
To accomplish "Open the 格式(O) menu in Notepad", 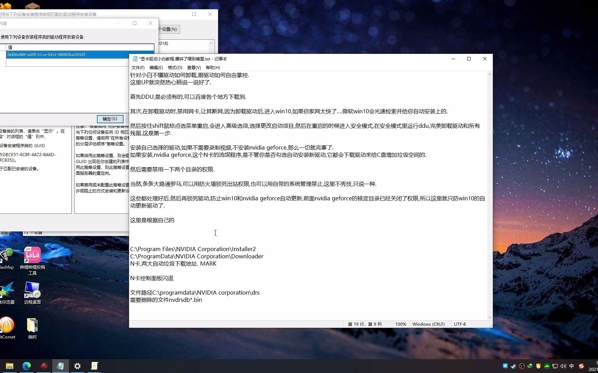I will [x=175, y=68].
